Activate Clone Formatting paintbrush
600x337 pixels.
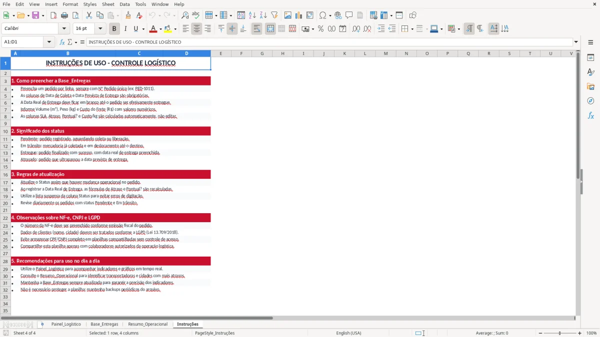click(128, 15)
